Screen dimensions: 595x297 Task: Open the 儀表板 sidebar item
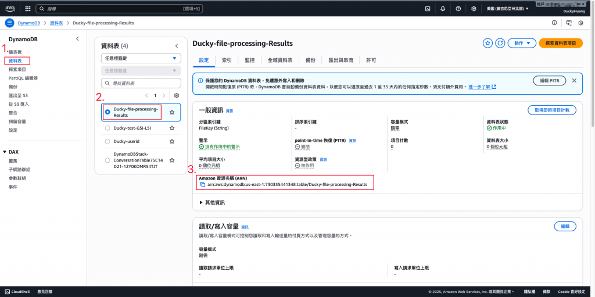coord(15,52)
